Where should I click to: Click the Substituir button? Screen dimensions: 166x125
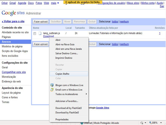[56, 22]
